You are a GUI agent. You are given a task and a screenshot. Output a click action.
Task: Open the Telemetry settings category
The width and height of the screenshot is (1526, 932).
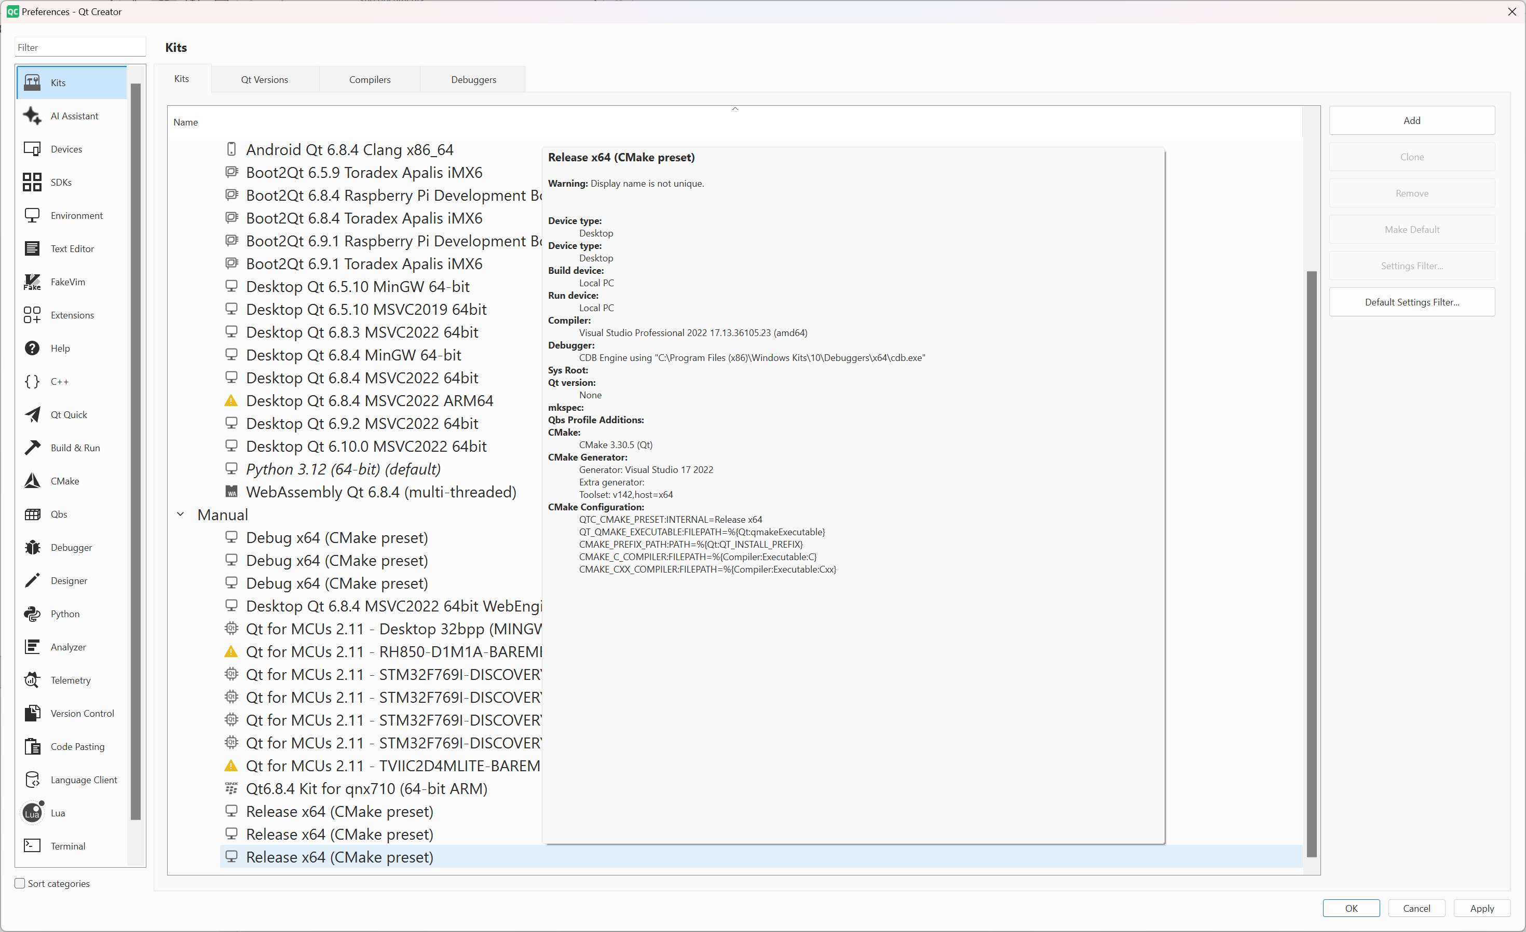[70, 680]
